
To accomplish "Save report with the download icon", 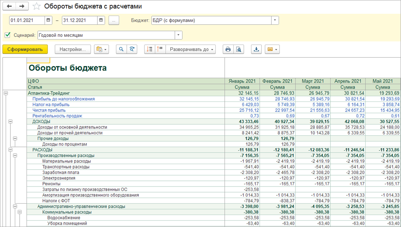I will point(256,49).
